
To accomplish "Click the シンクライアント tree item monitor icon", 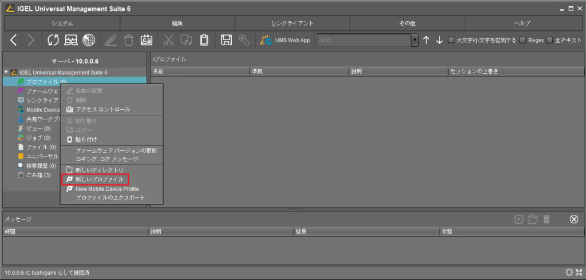I will point(21,100).
